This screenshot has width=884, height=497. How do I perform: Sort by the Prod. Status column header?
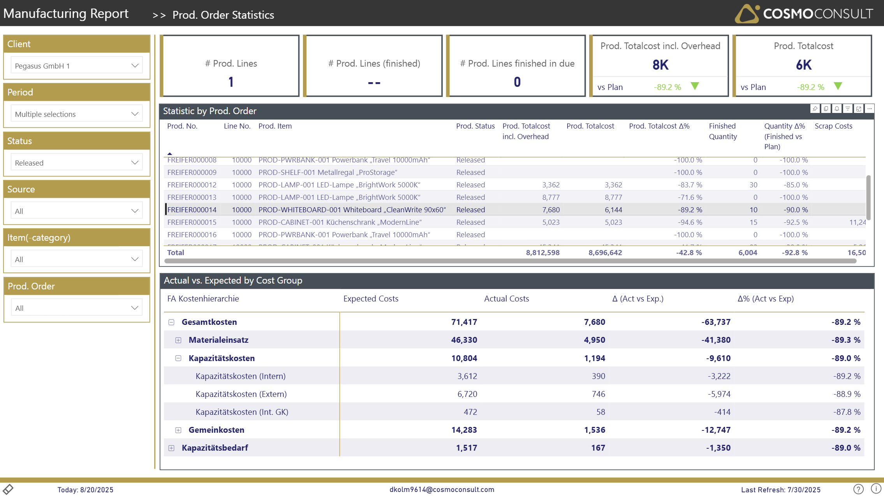point(475,126)
